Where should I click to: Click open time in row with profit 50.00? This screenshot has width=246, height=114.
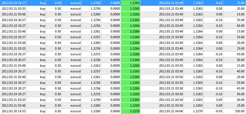tap(13, 94)
